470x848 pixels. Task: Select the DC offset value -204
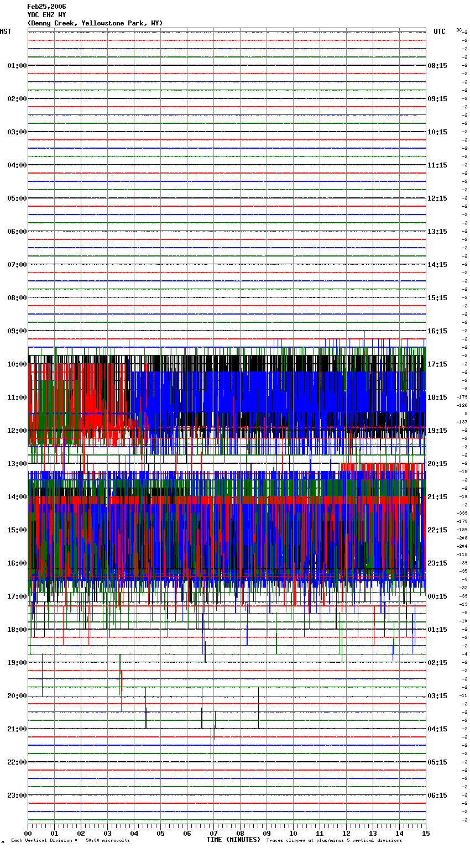(x=462, y=547)
